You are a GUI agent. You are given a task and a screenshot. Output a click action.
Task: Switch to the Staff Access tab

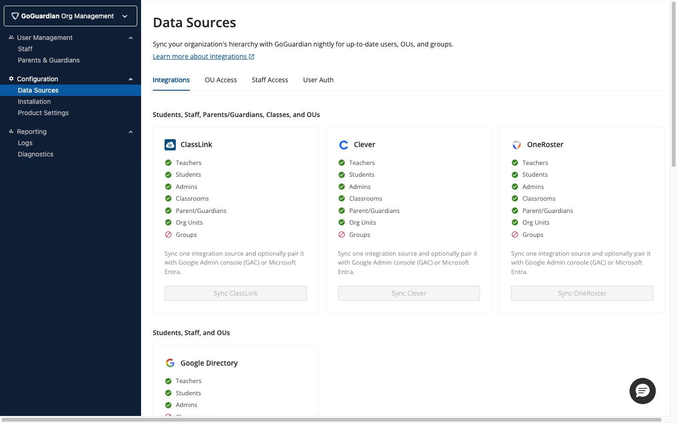point(270,80)
